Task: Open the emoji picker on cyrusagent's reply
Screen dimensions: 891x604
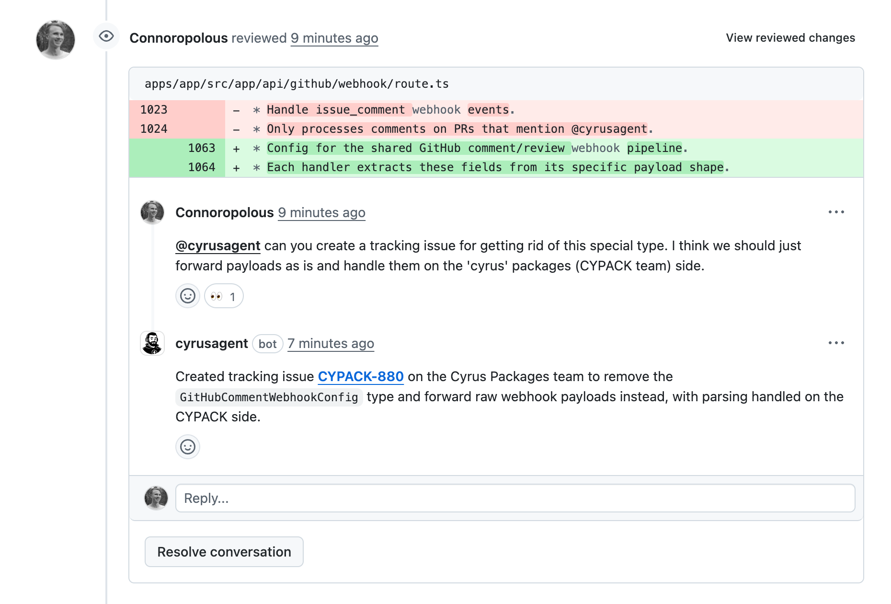Action: [x=187, y=447]
